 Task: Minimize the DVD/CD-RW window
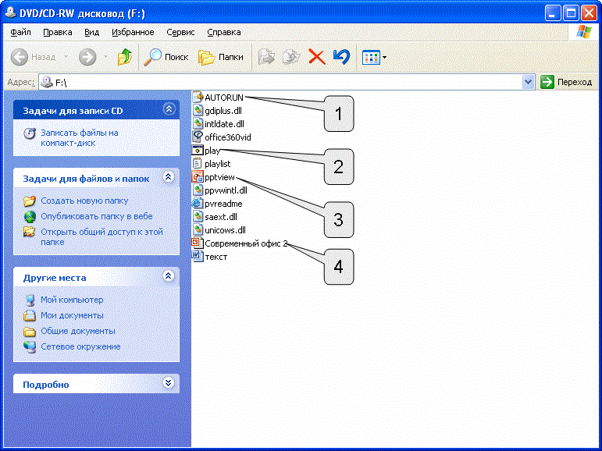point(552,14)
